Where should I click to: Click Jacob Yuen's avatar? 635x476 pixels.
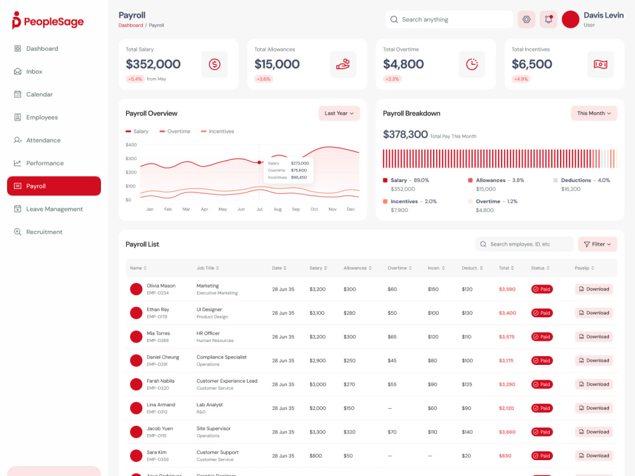tap(136, 432)
